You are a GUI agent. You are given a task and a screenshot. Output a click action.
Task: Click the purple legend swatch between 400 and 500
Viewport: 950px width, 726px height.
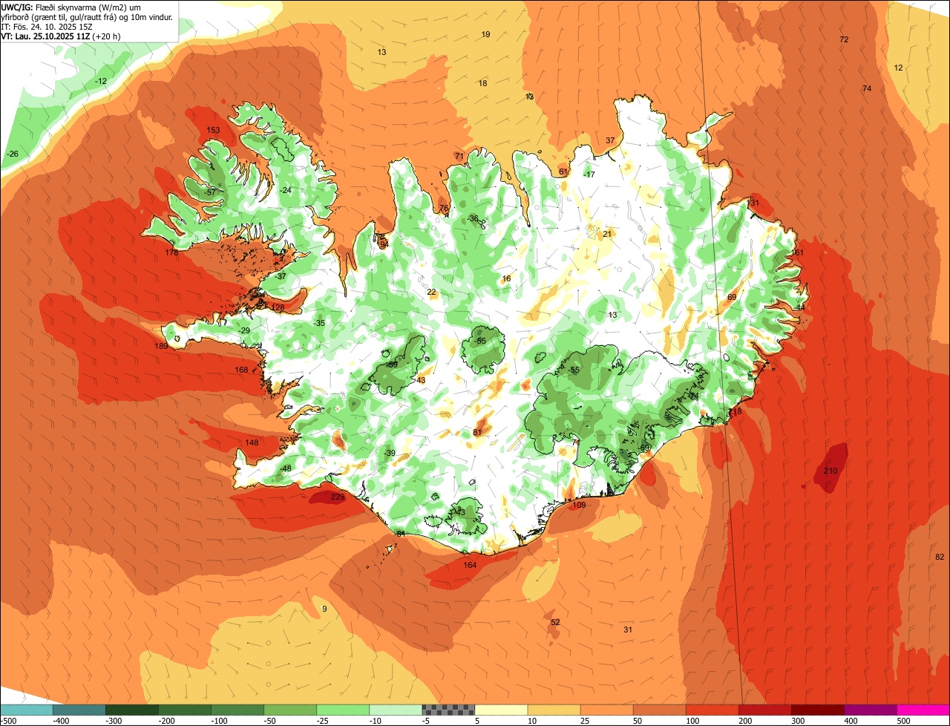[x=871, y=710]
